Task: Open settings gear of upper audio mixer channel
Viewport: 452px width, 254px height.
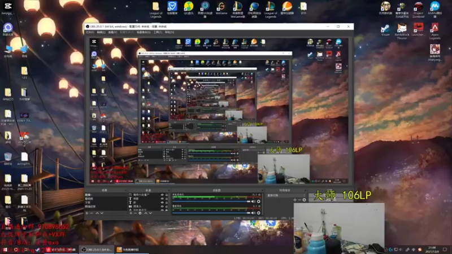Action: (258, 202)
